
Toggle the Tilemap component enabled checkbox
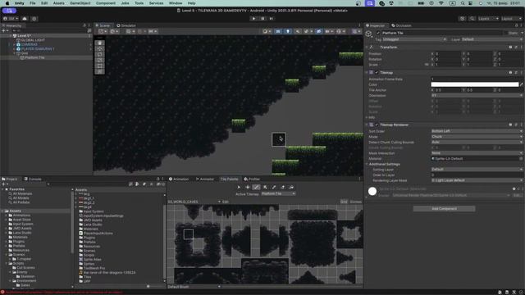[x=377, y=73]
